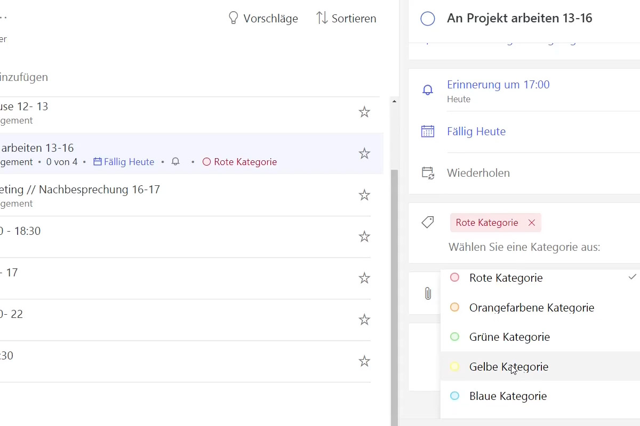Remove the Rote Kategorie tag with X

coord(531,223)
